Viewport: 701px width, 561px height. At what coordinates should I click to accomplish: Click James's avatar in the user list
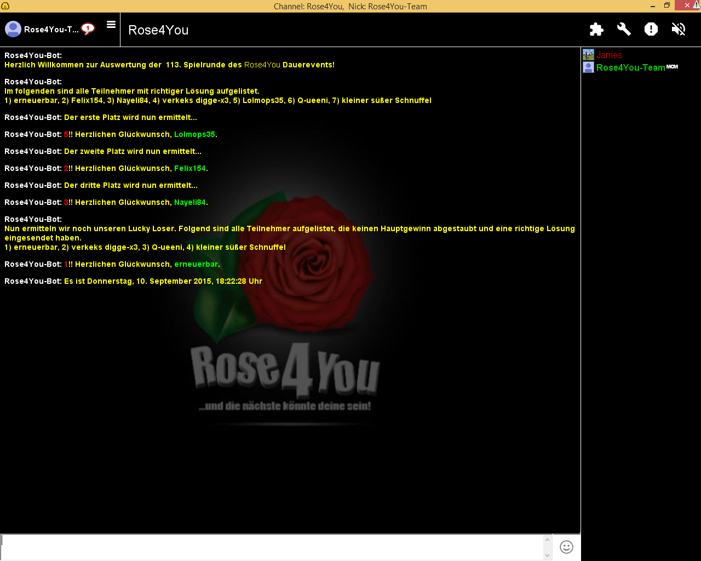point(588,55)
